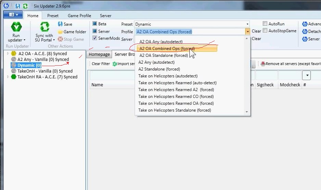Viewport: 321px width, 190px height.
Task: Click the Stop Game icon
Action: (60, 39)
